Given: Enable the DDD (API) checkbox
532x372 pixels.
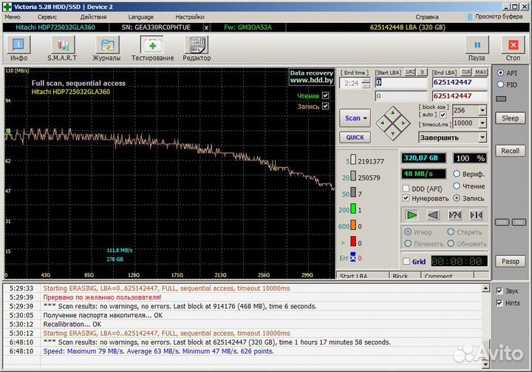Looking at the screenshot, I should pos(406,189).
